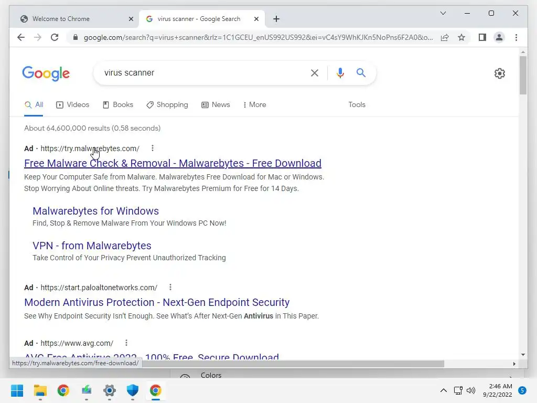Share this page via share icon
537x403 pixels.
coord(445,37)
